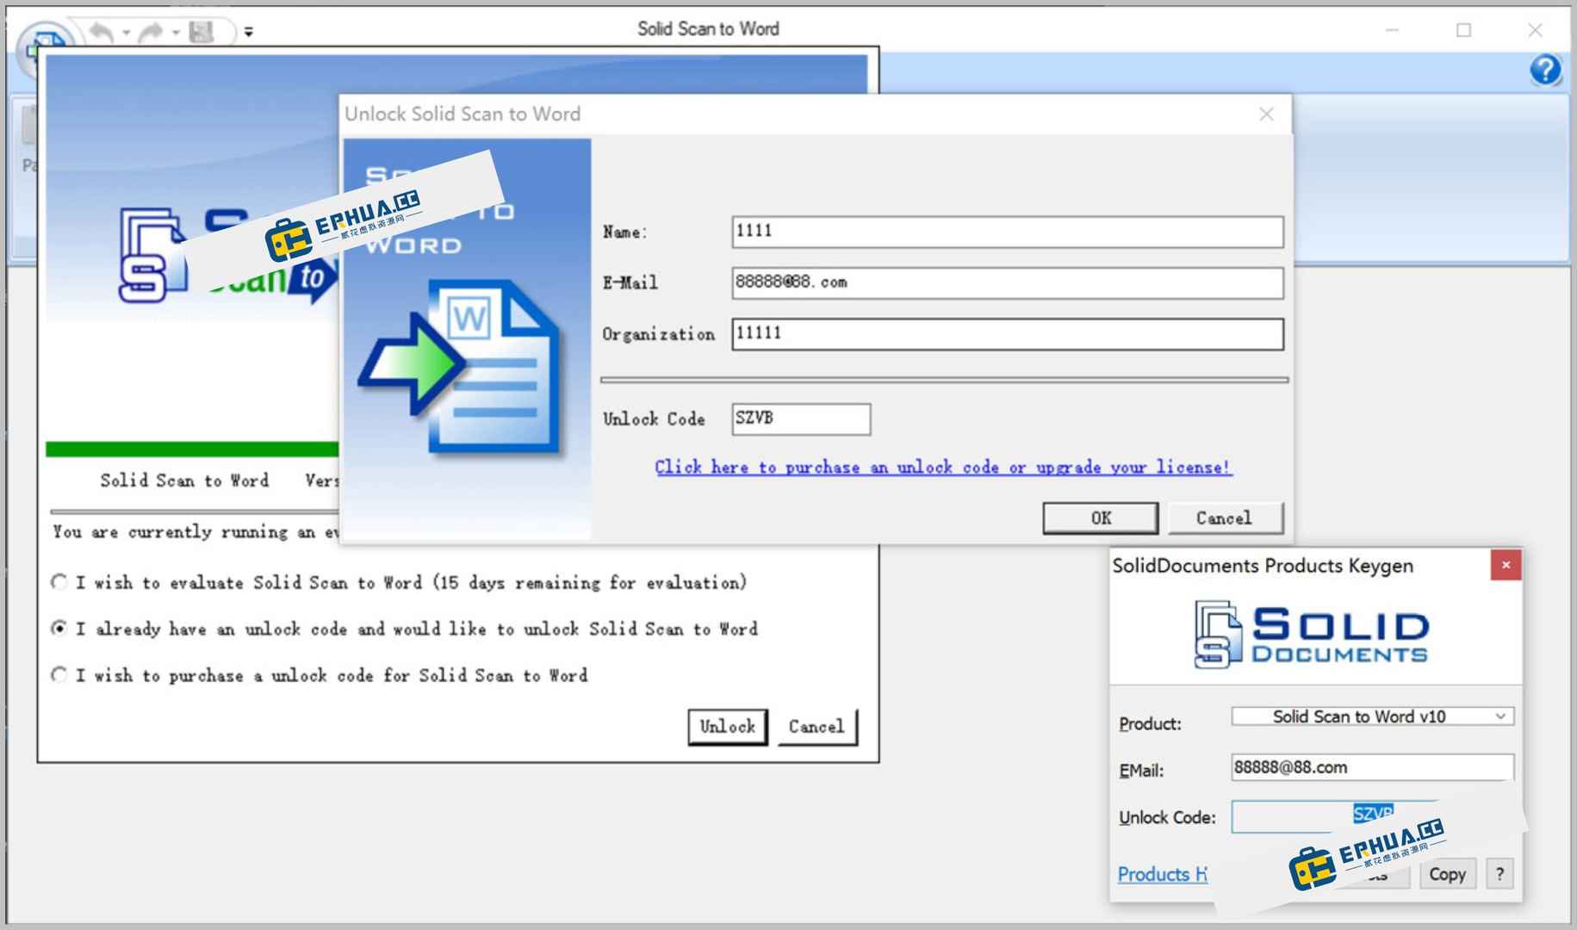1577x930 pixels.
Task: Click the Unlock Code field containing SZVB
Action: (801, 418)
